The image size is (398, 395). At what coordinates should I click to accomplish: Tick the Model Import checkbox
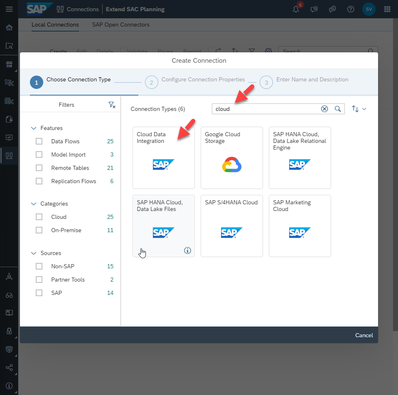coord(39,155)
